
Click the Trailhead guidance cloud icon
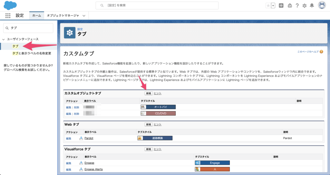(x=290, y=6)
